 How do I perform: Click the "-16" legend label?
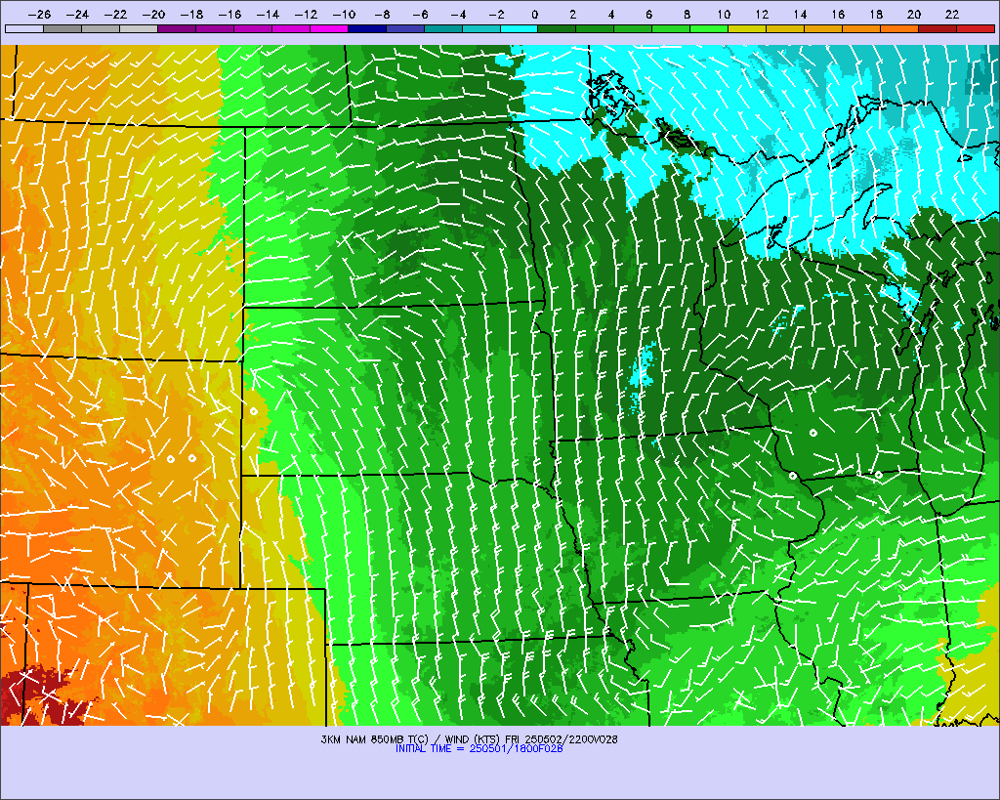coord(229,15)
